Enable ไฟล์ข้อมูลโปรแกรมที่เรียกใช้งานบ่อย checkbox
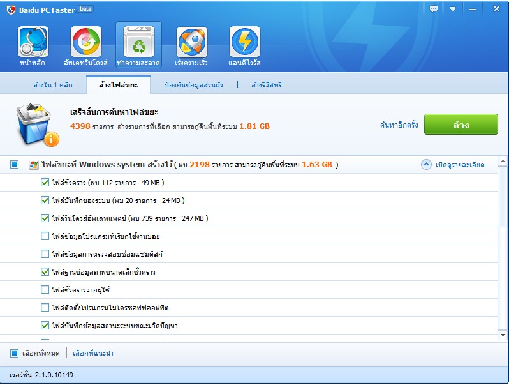 click(45, 236)
